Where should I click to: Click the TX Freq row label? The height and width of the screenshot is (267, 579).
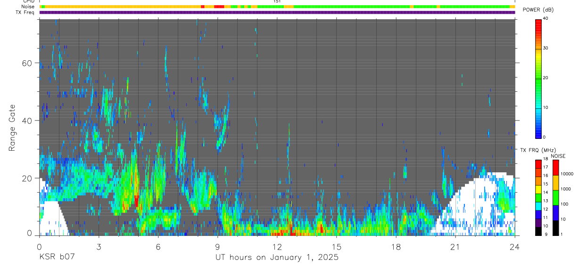click(26, 12)
